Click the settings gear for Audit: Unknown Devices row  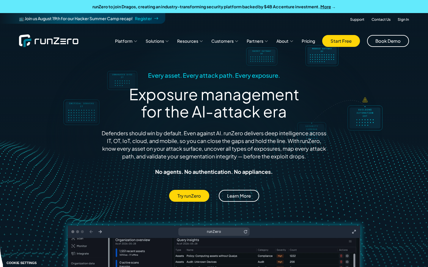pos(347,262)
